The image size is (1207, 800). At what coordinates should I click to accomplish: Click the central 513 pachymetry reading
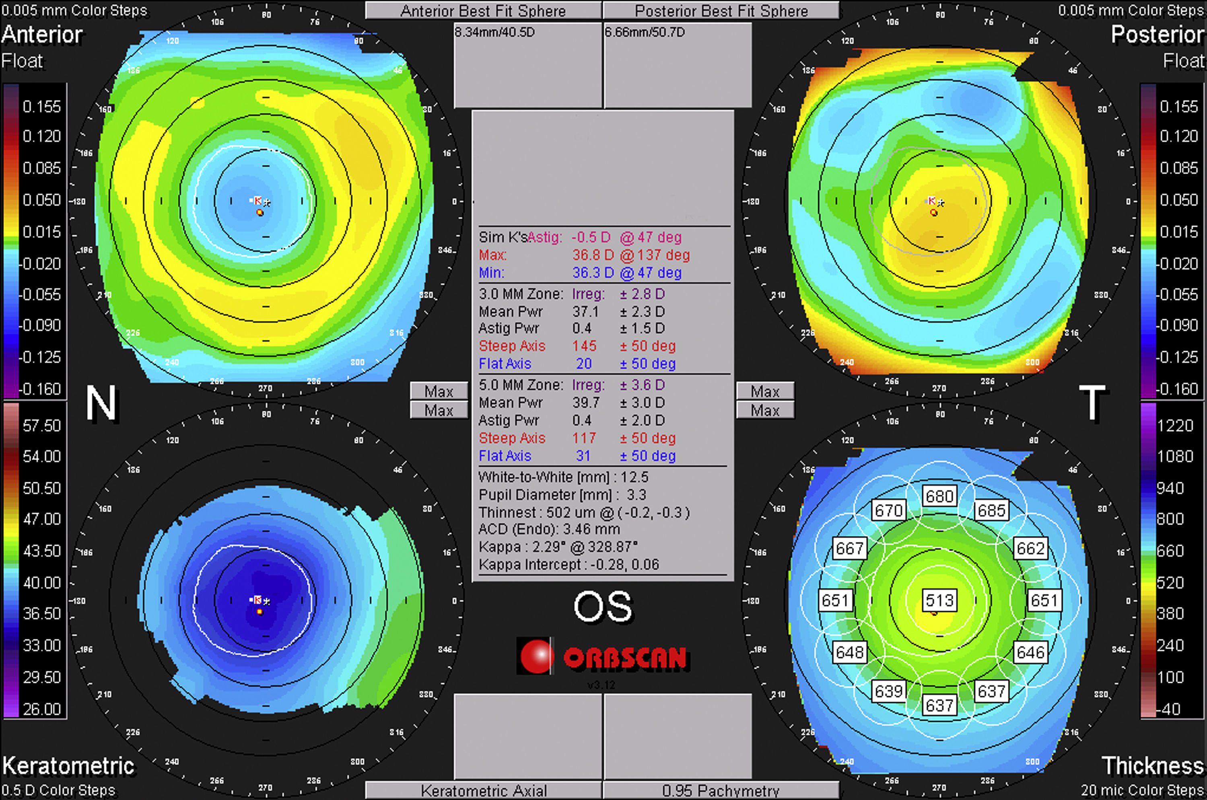click(939, 600)
